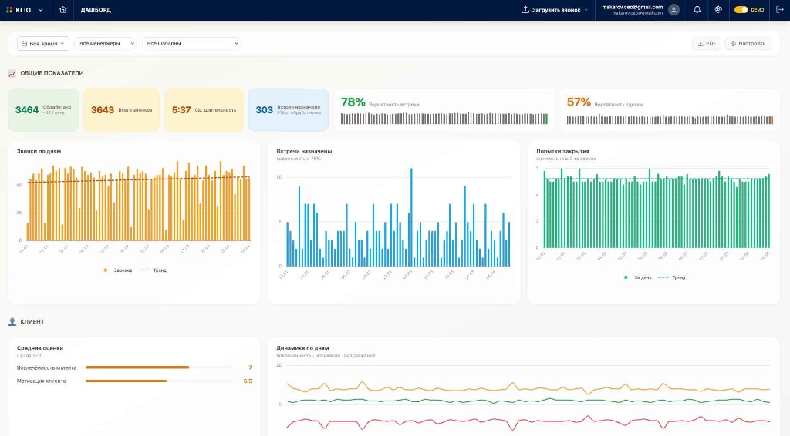Click the person icon beside КЛИЕНТ
This screenshot has height=436, width=790.
coord(12,322)
